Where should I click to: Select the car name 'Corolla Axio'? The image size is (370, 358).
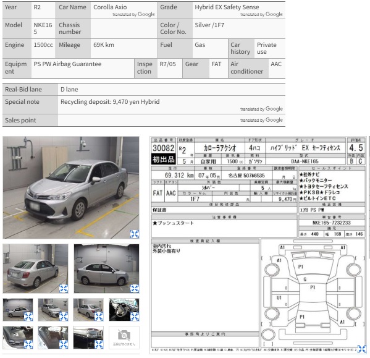110,7
